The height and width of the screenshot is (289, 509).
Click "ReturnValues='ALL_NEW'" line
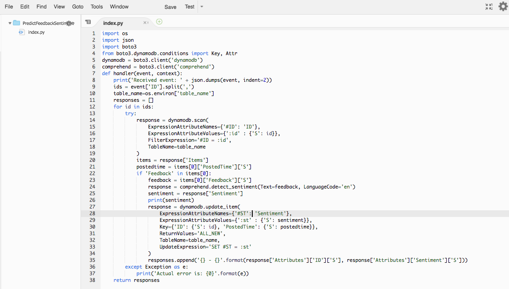pyautogui.click(x=193, y=233)
